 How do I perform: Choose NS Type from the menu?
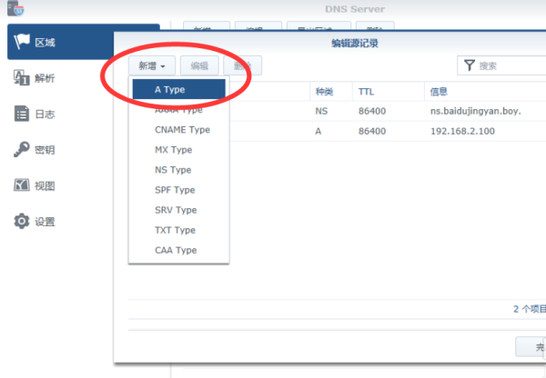coord(179,170)
